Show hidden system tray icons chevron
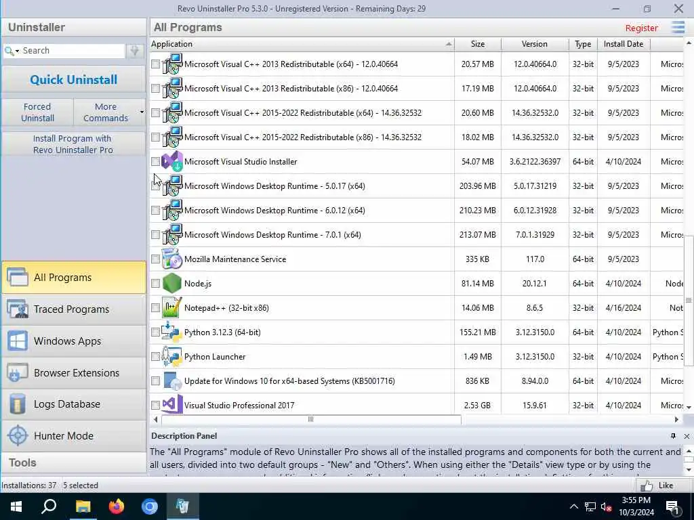694x520 pixels. tap(573, 506)
